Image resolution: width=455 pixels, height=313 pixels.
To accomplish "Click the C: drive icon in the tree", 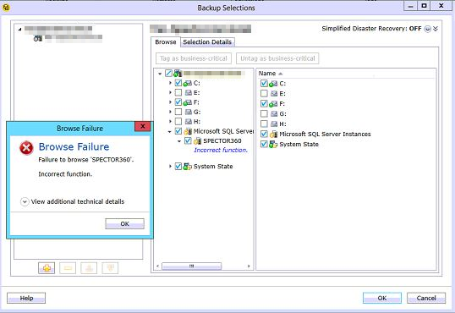I will pos(188,84).
